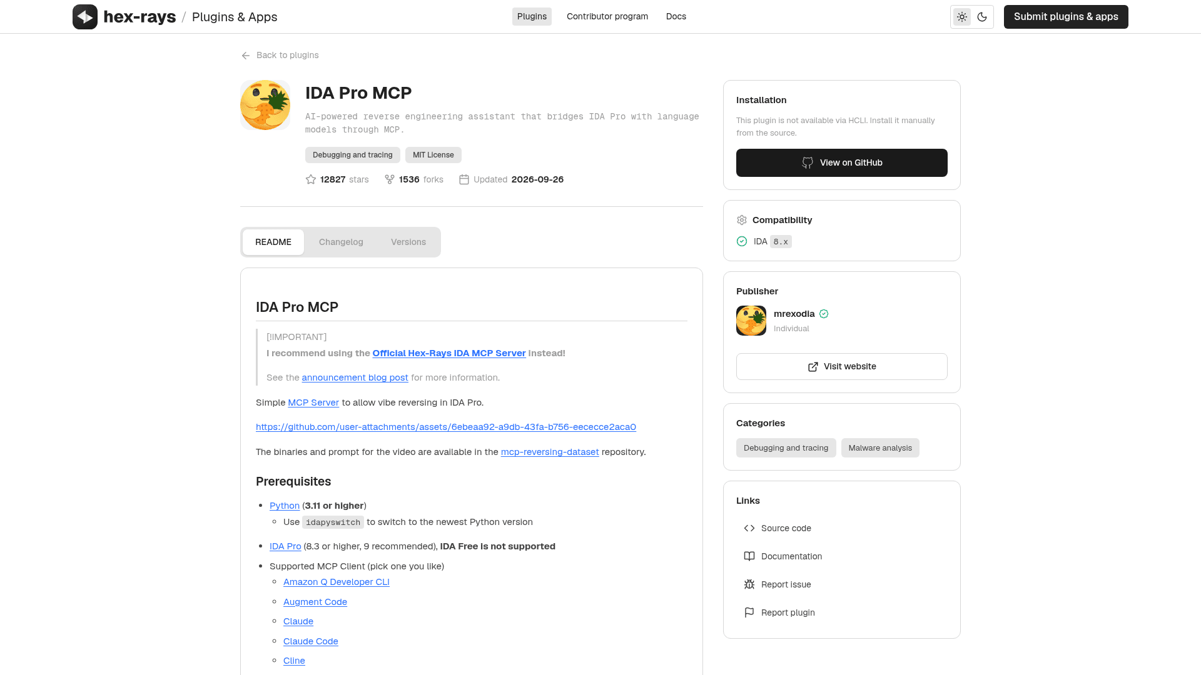Open the Cline link

[x=294, y=661]
